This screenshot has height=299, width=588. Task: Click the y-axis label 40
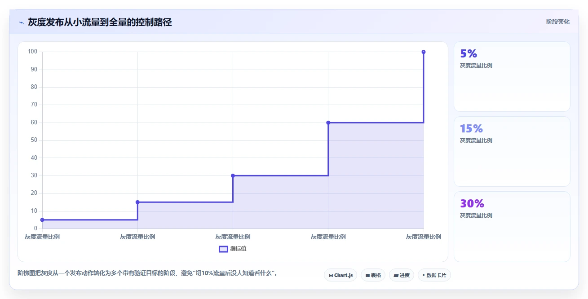pyautogui.click(x=34, y=158)
